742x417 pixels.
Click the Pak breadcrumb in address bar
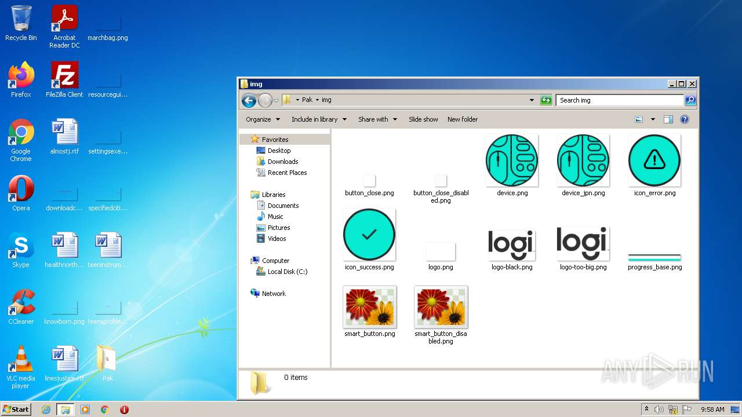click(307, 100)
